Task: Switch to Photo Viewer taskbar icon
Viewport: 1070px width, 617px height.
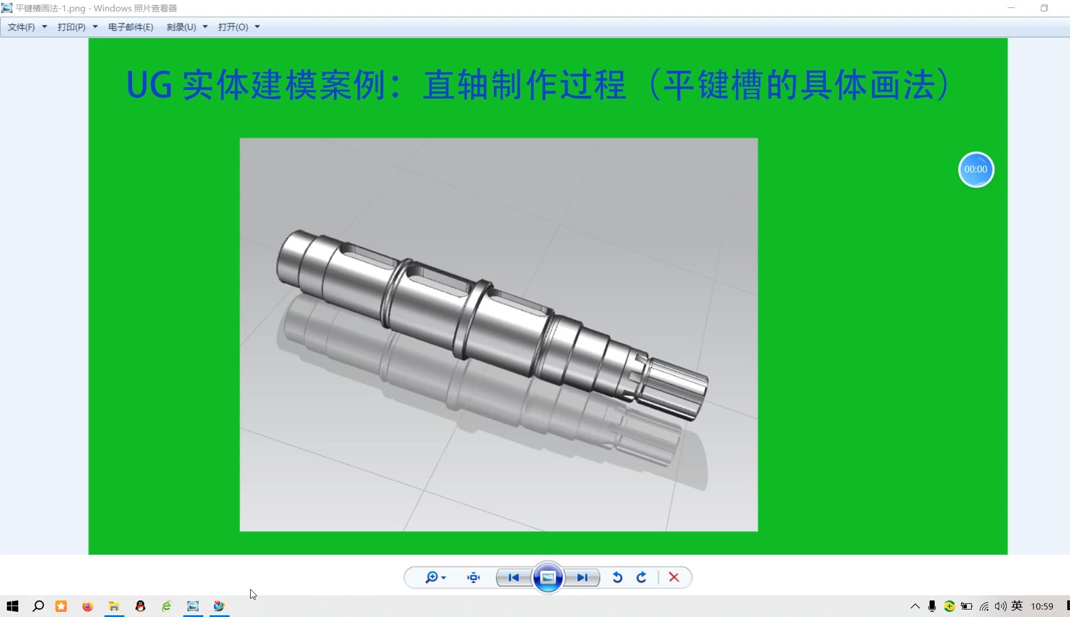Action: [x=193, y=606]
